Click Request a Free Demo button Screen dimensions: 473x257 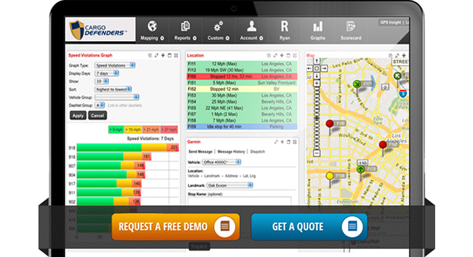pyautogui.click(x=176, y=227)
